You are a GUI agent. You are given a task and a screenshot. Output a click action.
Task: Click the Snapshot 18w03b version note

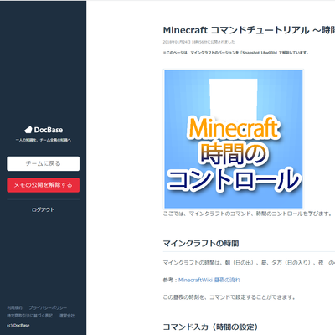pyautogui.click(x=236, y=53)
